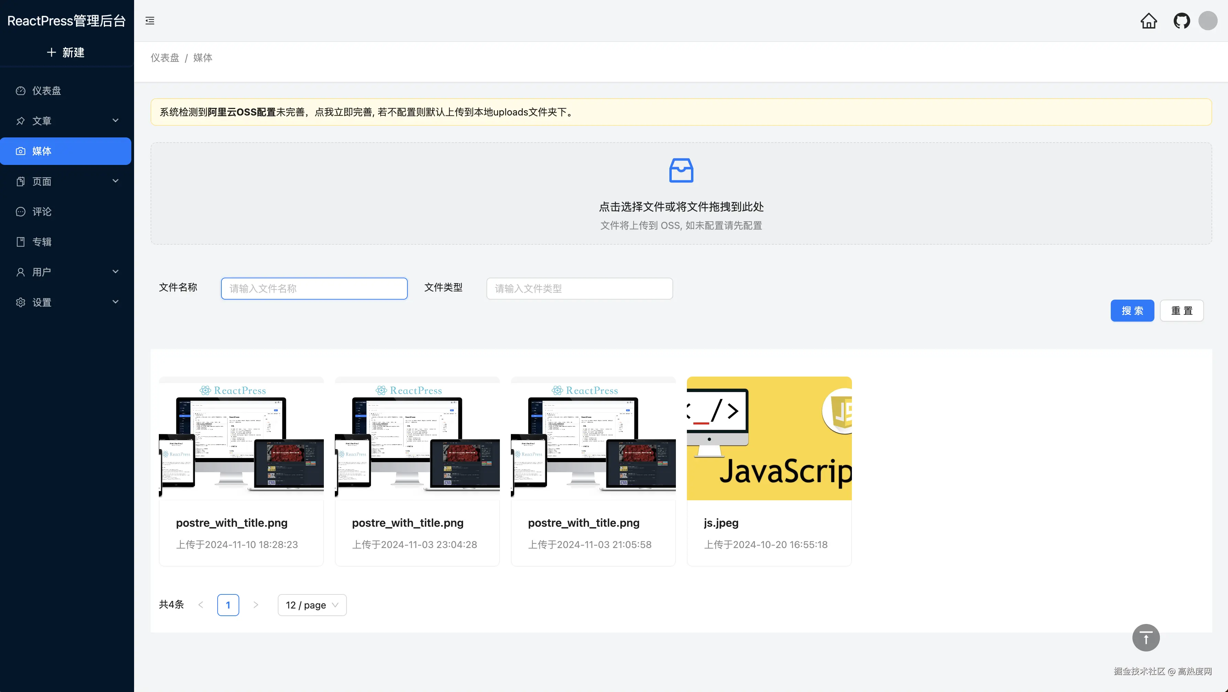Click the 搜索 search button
Image resolution: width=1228 pixels, height=692 pixels.
pos(1132,311)
